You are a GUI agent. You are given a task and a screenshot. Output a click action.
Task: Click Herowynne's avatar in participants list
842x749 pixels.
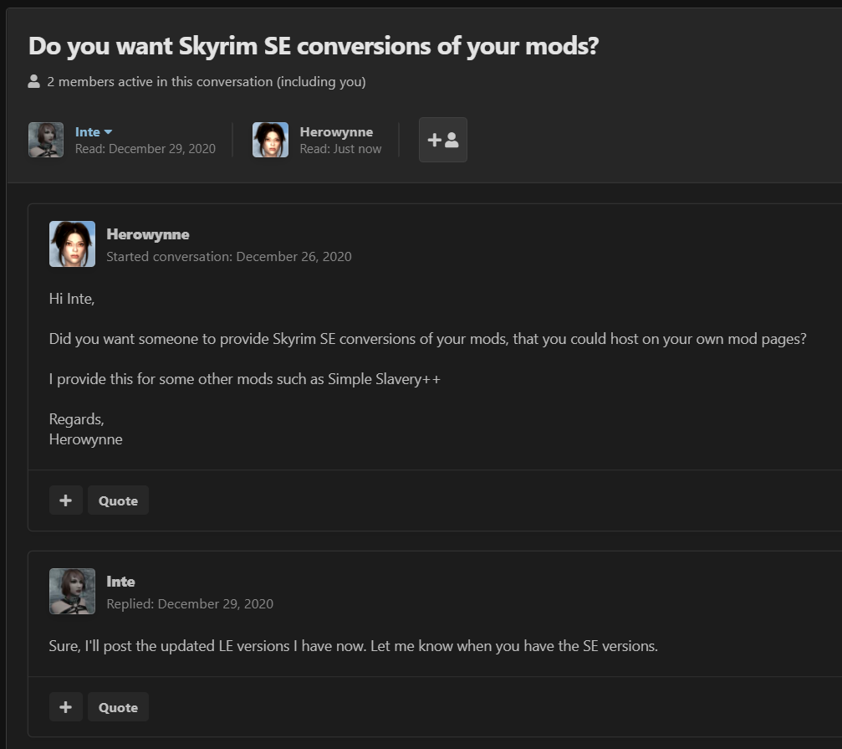[270, 140]
